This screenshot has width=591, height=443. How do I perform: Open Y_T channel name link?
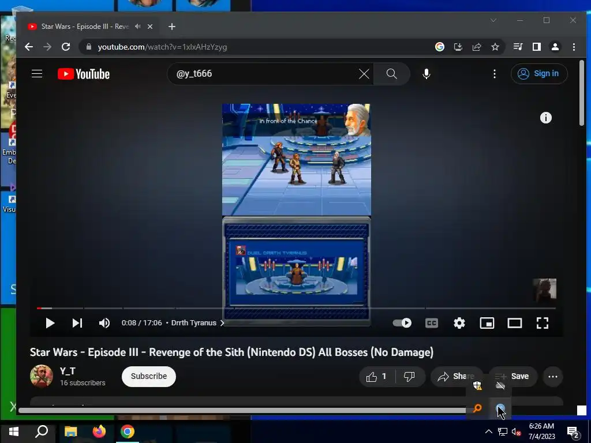pyautogui.click(x=68, y=371)
